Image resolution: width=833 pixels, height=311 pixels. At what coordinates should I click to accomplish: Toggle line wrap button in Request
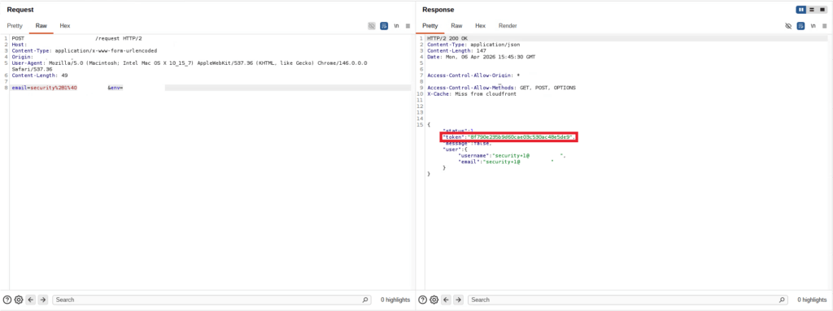click(x=384, y=25)
